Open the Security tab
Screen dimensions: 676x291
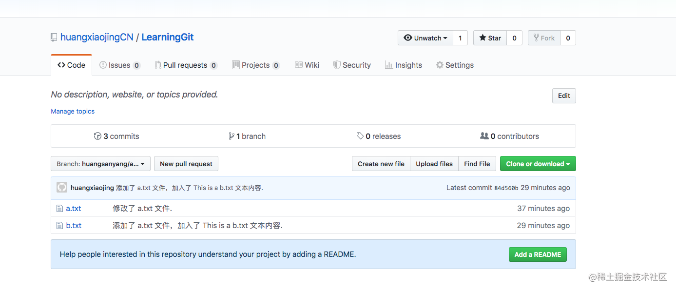pos(352,65)
